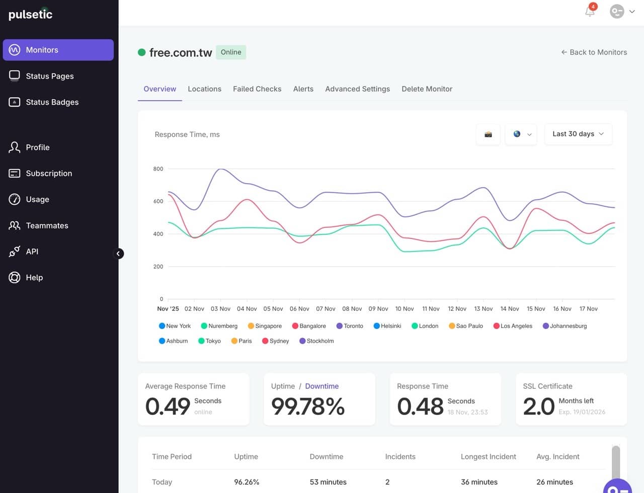Open Help via the lifebuoy icon
This screenshot has width=644, height=493.
[x=15, y=278]
